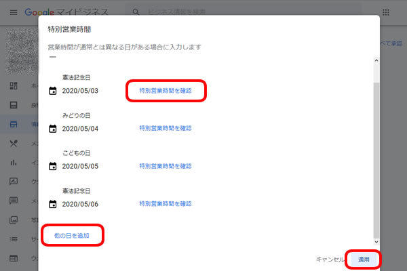Click the 2020/05/04 date field
The width and height of the screenshot is (407, 271).
click(80, 128)
